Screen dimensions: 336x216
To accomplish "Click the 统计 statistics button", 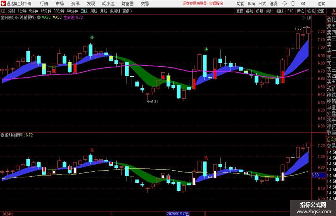I will [270, 11].
